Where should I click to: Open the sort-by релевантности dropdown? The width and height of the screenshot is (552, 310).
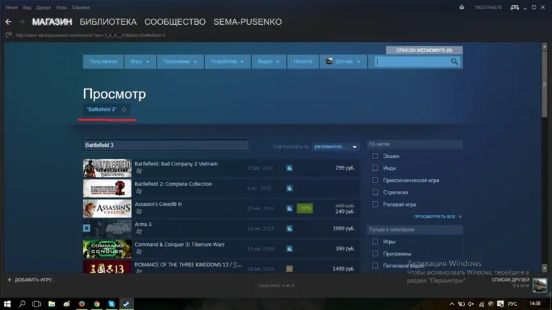click(x=335, y=147)
